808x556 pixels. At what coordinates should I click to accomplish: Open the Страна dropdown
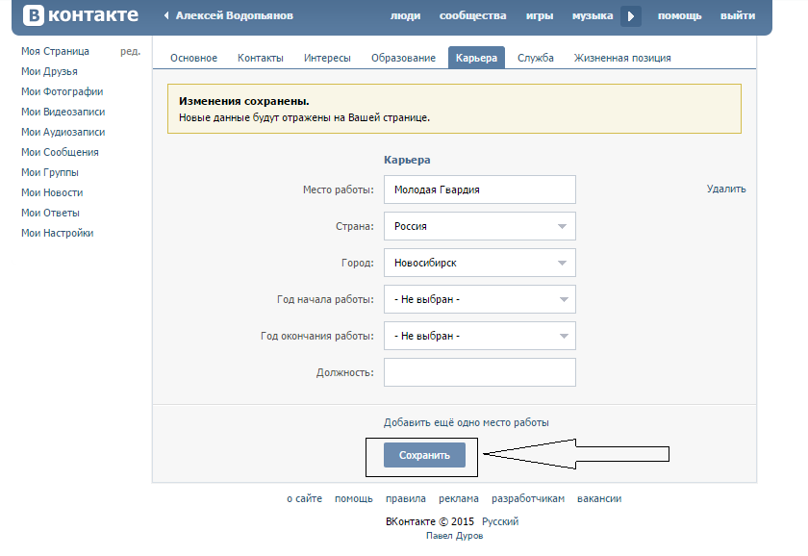[x=479, y=226]
